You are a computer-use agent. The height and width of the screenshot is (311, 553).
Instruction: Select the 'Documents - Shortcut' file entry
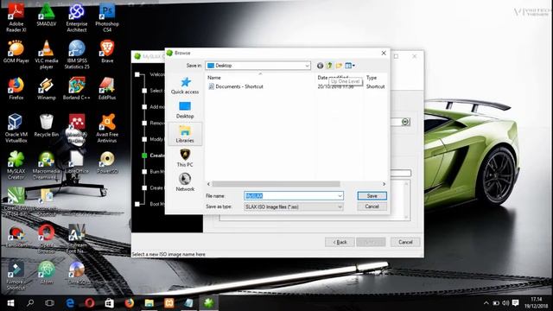coord(236,86)
